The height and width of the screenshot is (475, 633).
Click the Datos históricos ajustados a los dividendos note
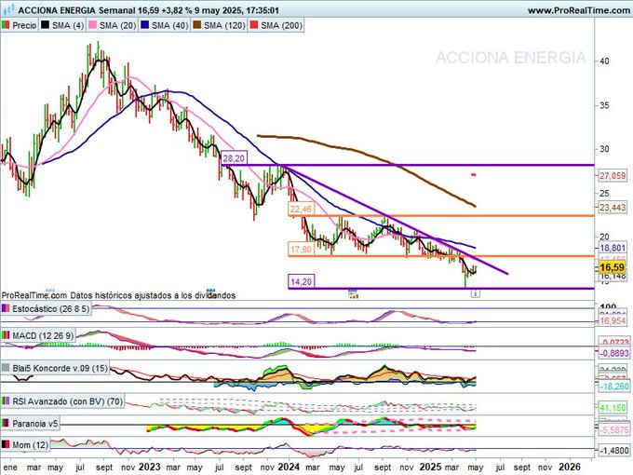(x=153, y=295)
